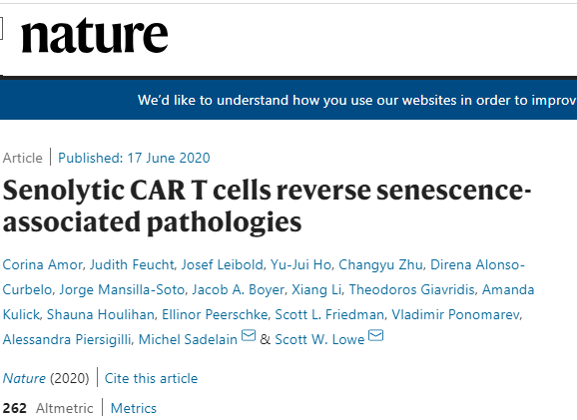This screenshot has height=420, width=577.
Task: Select author Josef Leibold
Action: 223,264
